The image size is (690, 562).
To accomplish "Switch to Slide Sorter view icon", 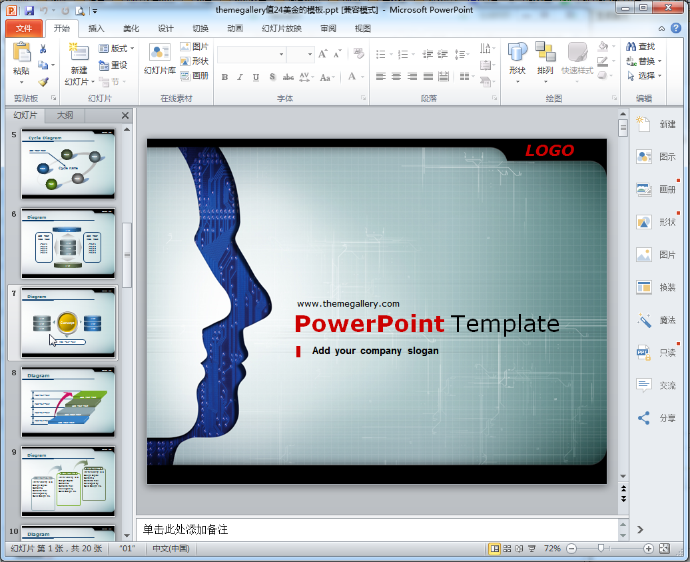I will (508, 549).
